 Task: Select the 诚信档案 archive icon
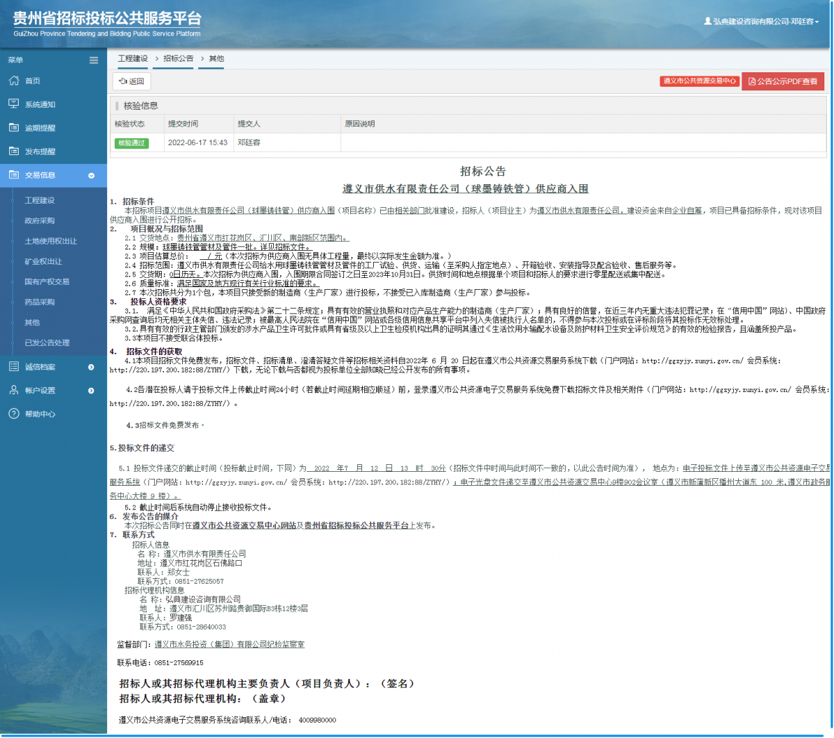tap(15, 367)
